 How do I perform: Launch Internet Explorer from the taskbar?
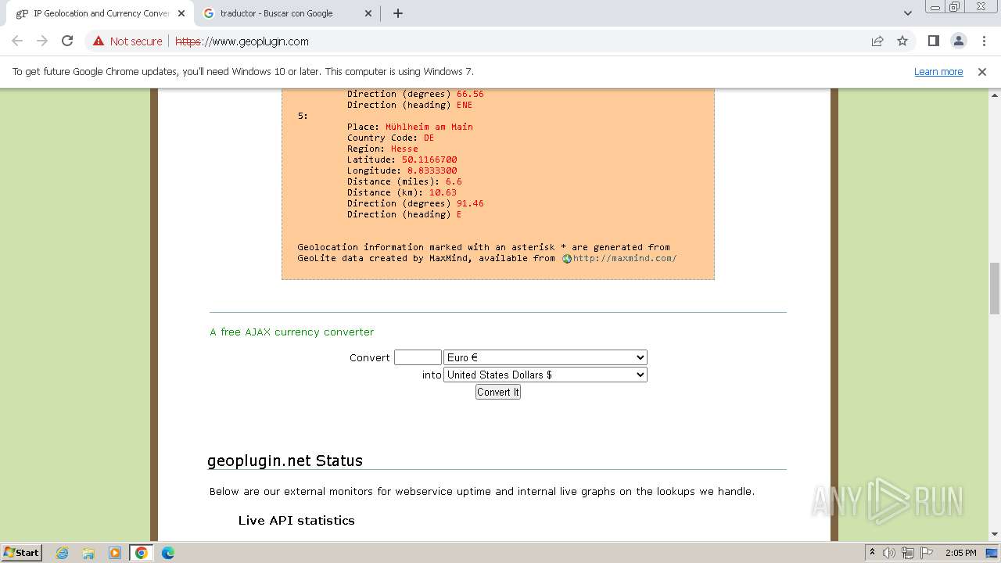tap(62, 553)
